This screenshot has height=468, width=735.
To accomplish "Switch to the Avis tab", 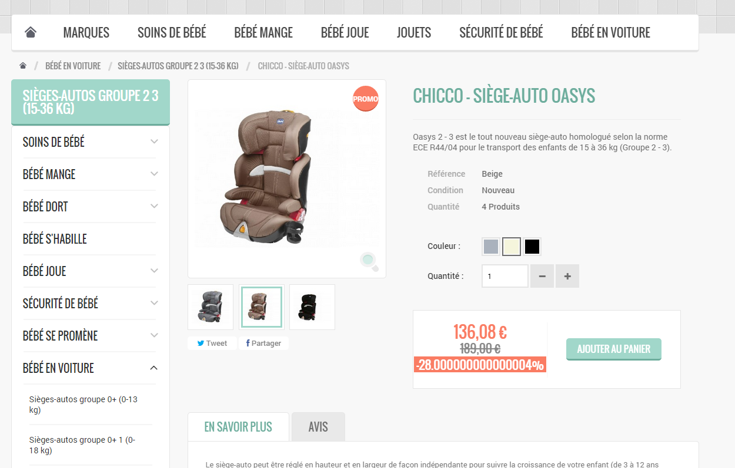I will coord(318,427).
